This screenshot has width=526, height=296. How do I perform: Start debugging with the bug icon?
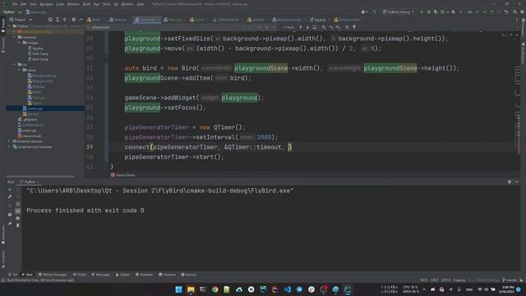[429, 12]
